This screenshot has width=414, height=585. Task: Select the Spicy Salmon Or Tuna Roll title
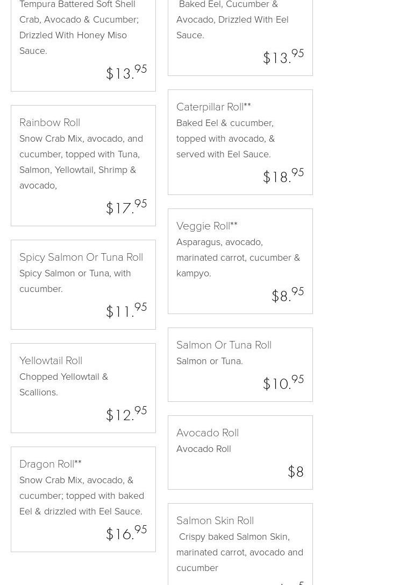click(x=81, y=257)
